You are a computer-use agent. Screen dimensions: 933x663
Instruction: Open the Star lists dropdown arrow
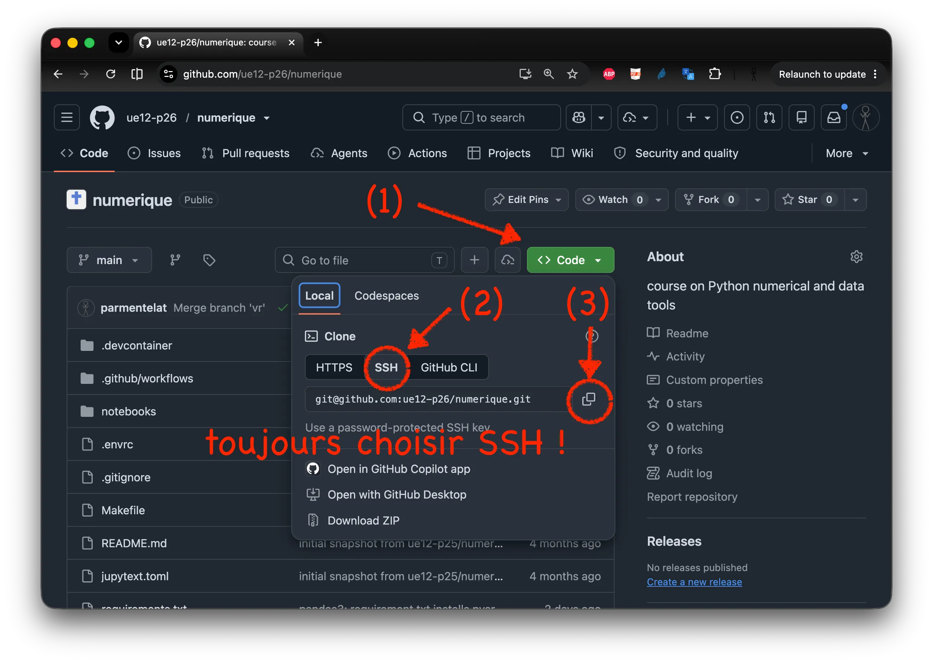click(x=855, y=199)
